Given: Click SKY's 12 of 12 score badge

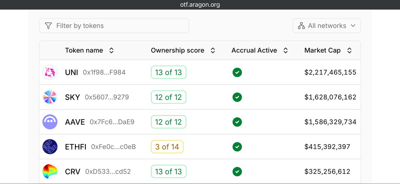Looking at the screenshot, I should tap(168, 97).
